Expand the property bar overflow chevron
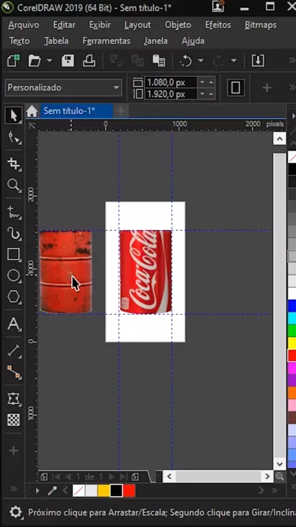 pos(292,88)
